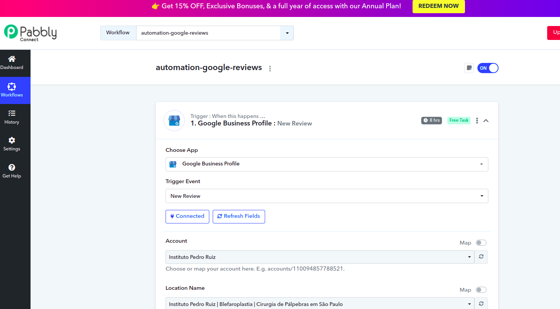Image resolution: width=560 pixels, height=309 pixels.
Task: Click the Google Business Profile trigger icon
Action: click(174, 121)
